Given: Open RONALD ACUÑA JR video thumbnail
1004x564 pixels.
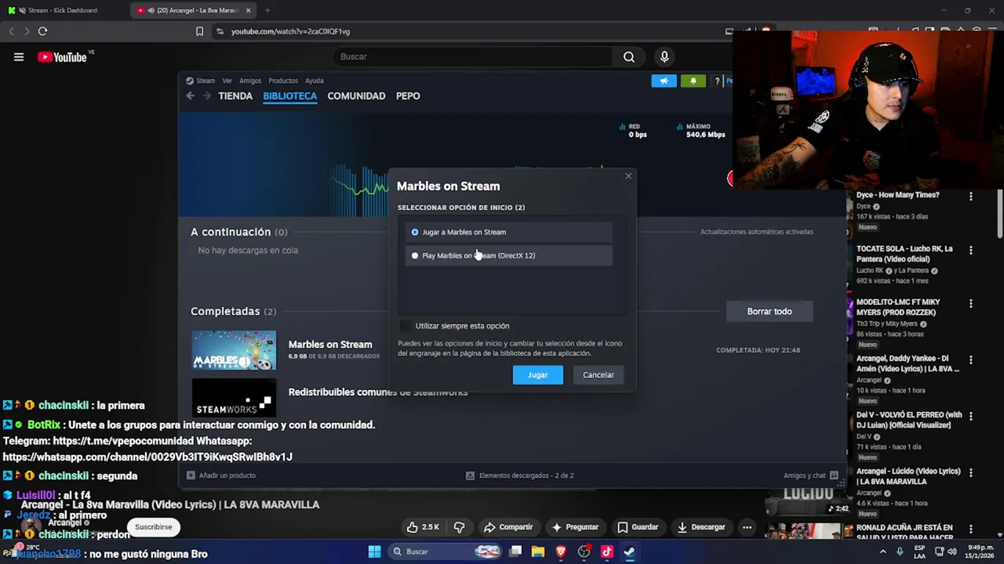Looking at the screenshot, I should 808,533.
